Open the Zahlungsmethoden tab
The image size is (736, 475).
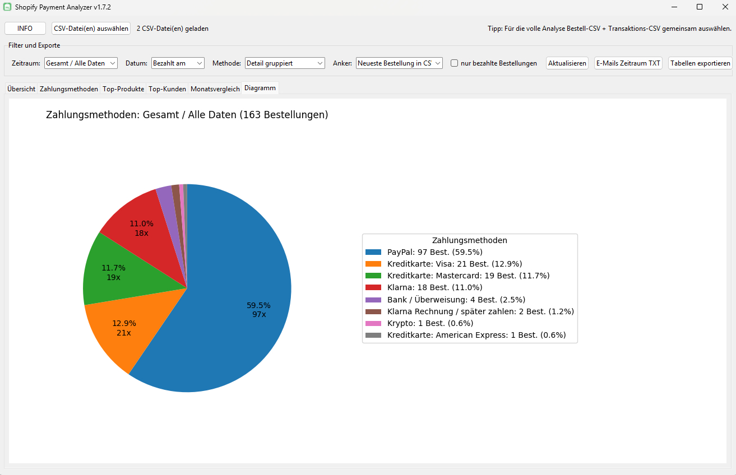(69, 89)
